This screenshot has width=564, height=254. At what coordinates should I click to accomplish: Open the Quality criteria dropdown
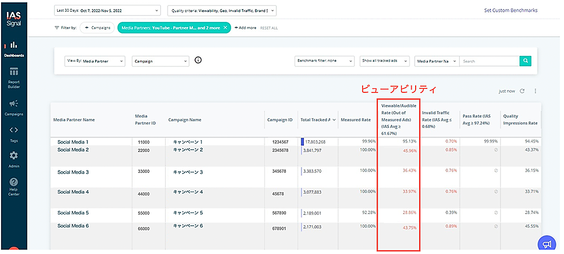pyautogui.click(x=222, y=10)
